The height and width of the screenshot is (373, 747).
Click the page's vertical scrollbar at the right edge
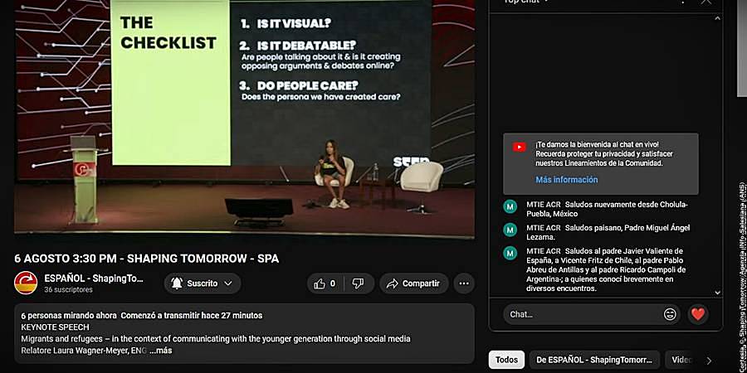(742, 47)
